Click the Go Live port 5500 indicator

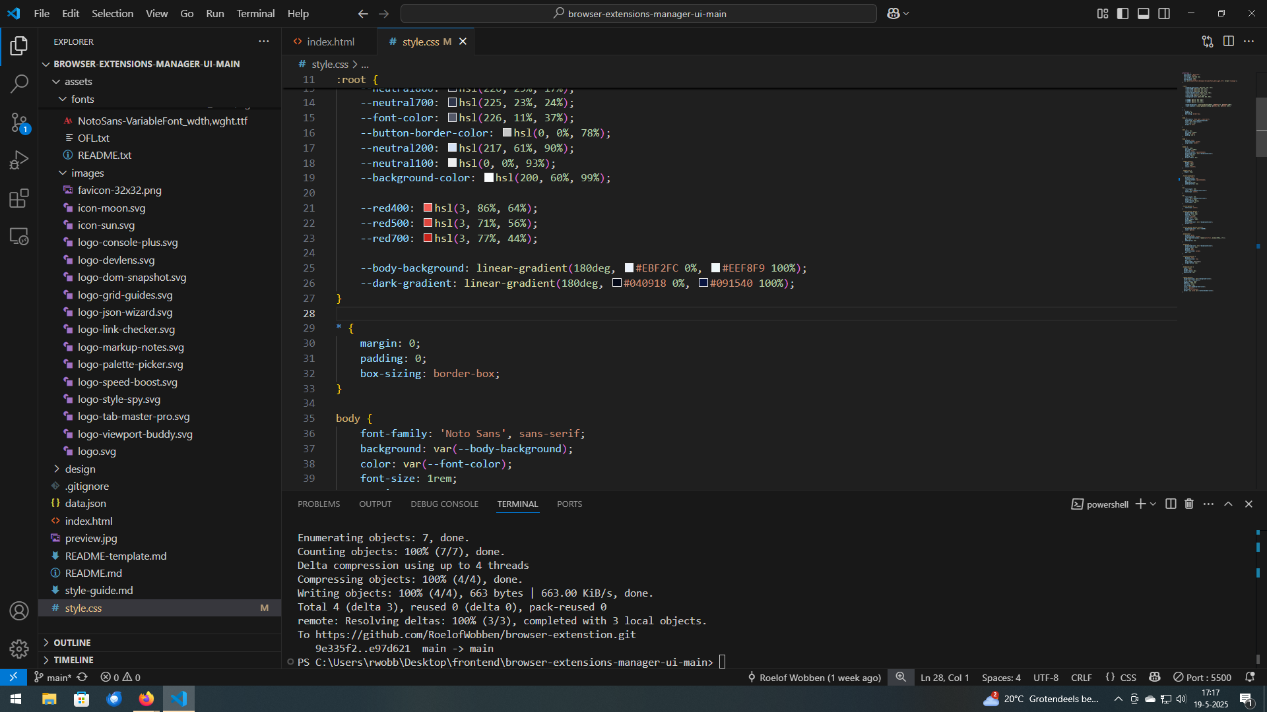(x=1202, y=678)
